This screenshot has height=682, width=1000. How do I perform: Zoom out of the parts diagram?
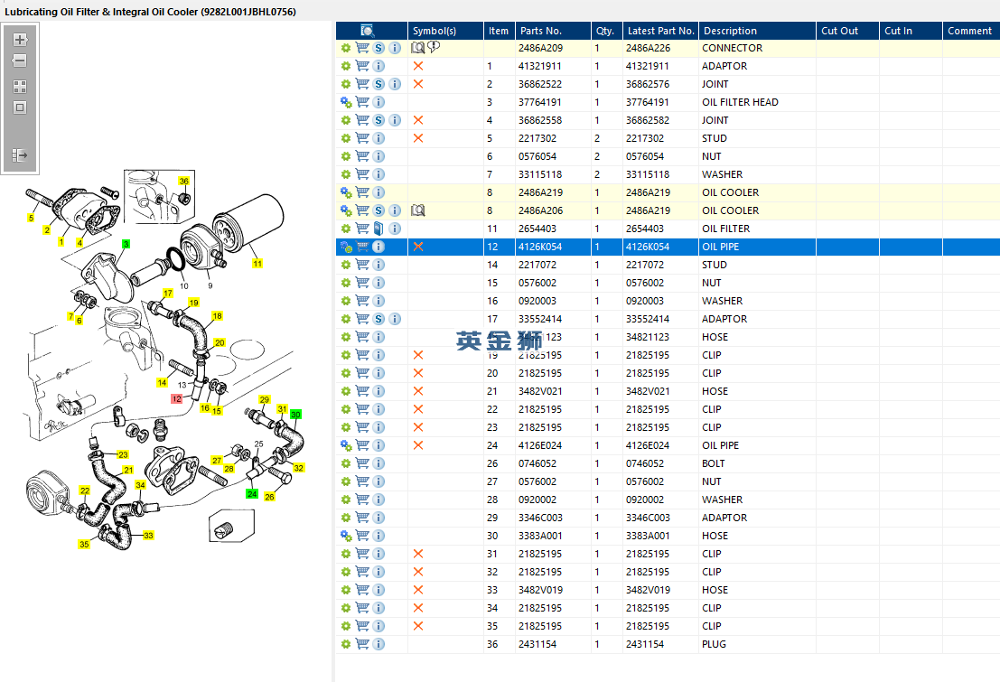20,61
